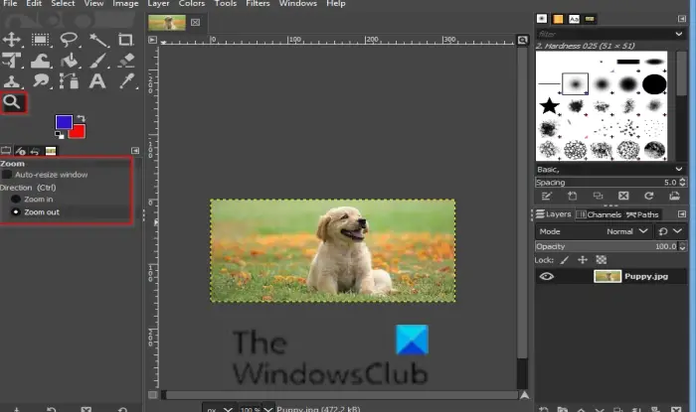Image resolution: width=696 pixels, height=412 pixels.
Task: Hide the Puppy.jpg layer visibility
Action: 547,276
